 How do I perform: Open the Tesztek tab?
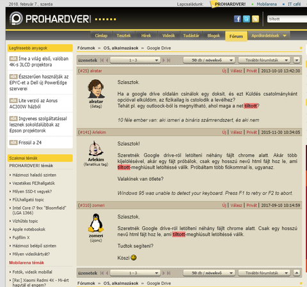(123, 36)
